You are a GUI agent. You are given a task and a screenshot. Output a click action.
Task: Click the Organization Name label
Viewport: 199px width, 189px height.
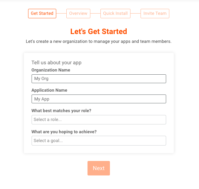(51, 70)
